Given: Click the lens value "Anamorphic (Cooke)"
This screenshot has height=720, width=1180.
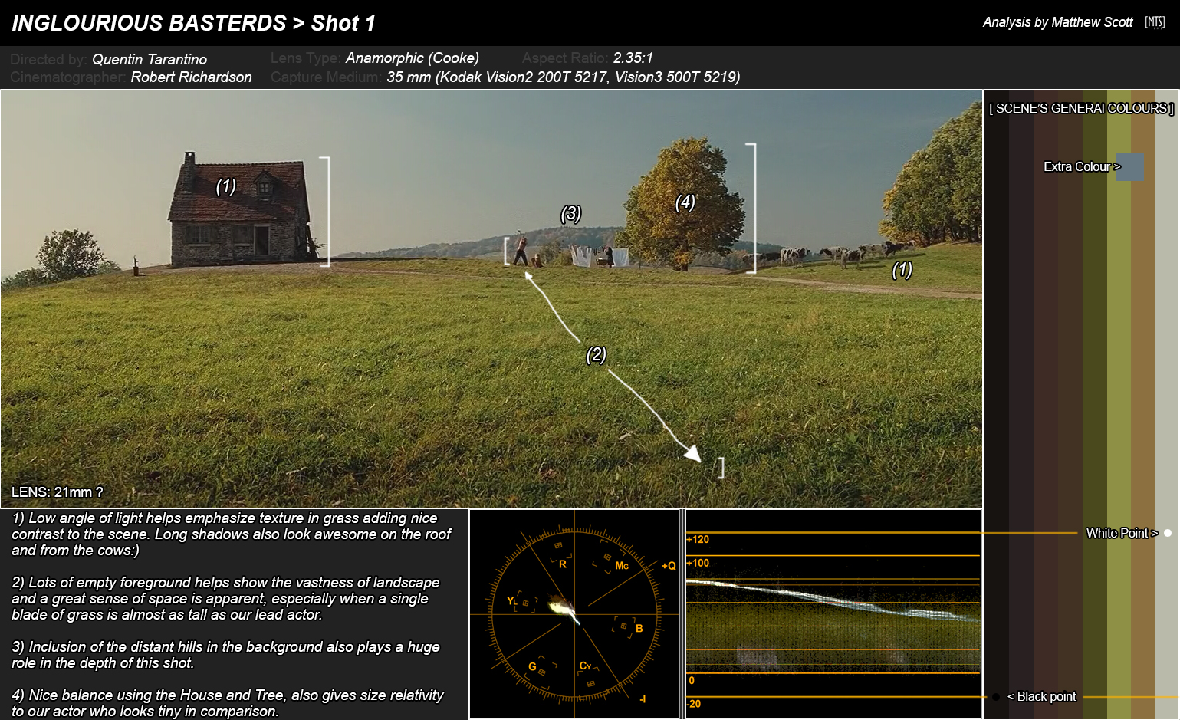Looking at the screenshot, I should point(413,58).
